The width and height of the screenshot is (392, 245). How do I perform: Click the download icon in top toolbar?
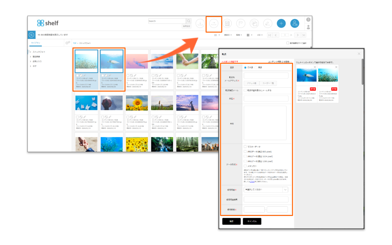click(x=200, y=24)
